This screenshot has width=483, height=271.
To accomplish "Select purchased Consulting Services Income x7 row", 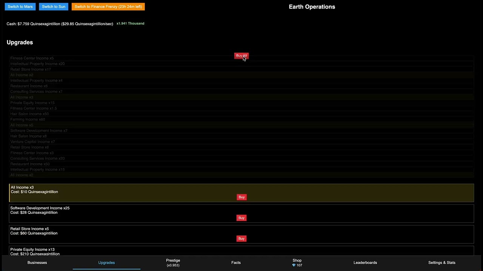I will (x=241, y=92).
